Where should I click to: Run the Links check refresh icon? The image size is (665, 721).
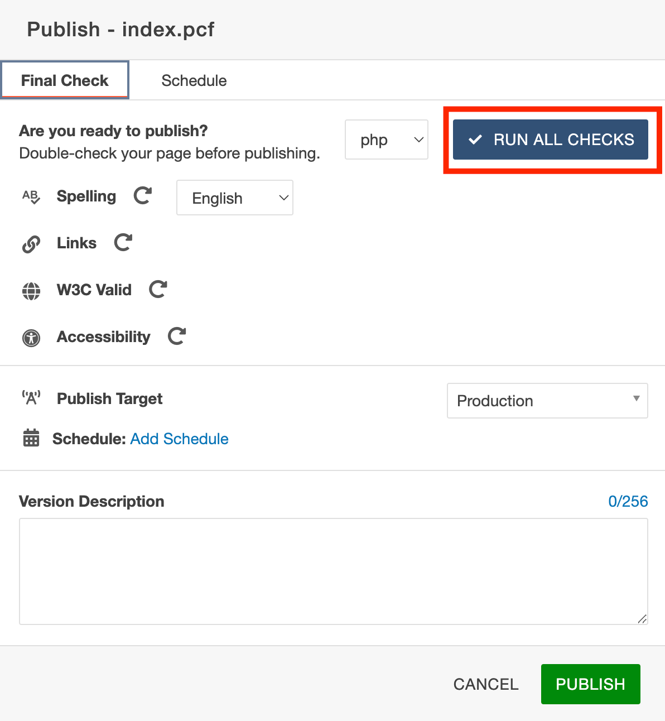pyautogui.click(x=123, y=242)
